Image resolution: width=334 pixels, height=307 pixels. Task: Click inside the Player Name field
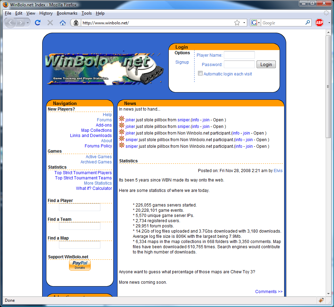tap(239, 55)
